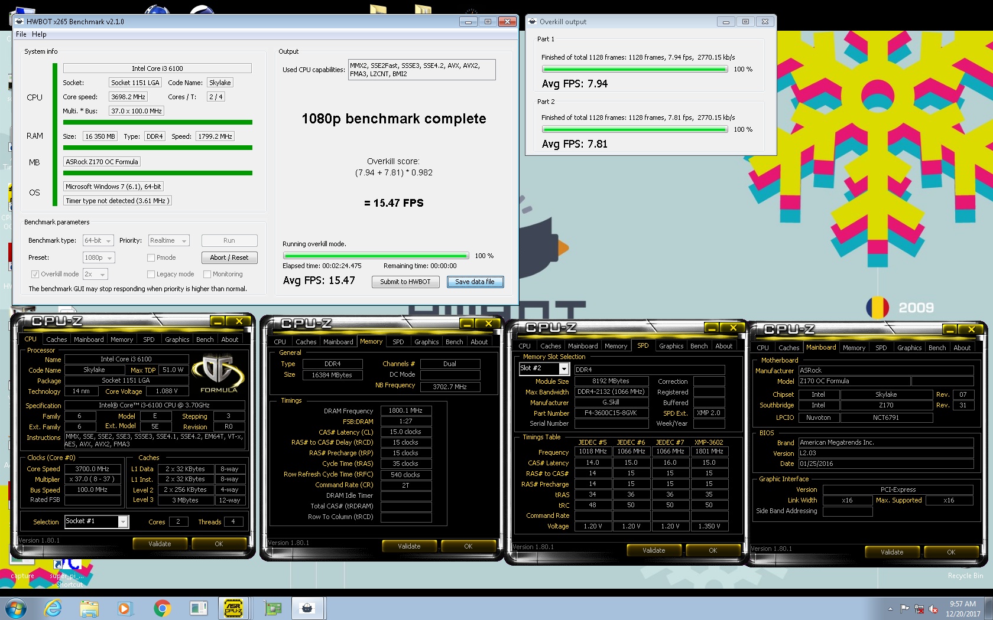The height and width of the screenshot is (620, 993).
Task: Open SPD tab in CPU-Z Mainboard window
Action: tap(881, 348)
